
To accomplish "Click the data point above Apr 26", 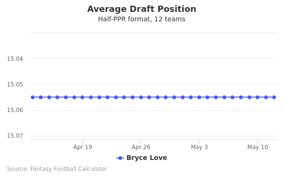I will click(141, 97).
